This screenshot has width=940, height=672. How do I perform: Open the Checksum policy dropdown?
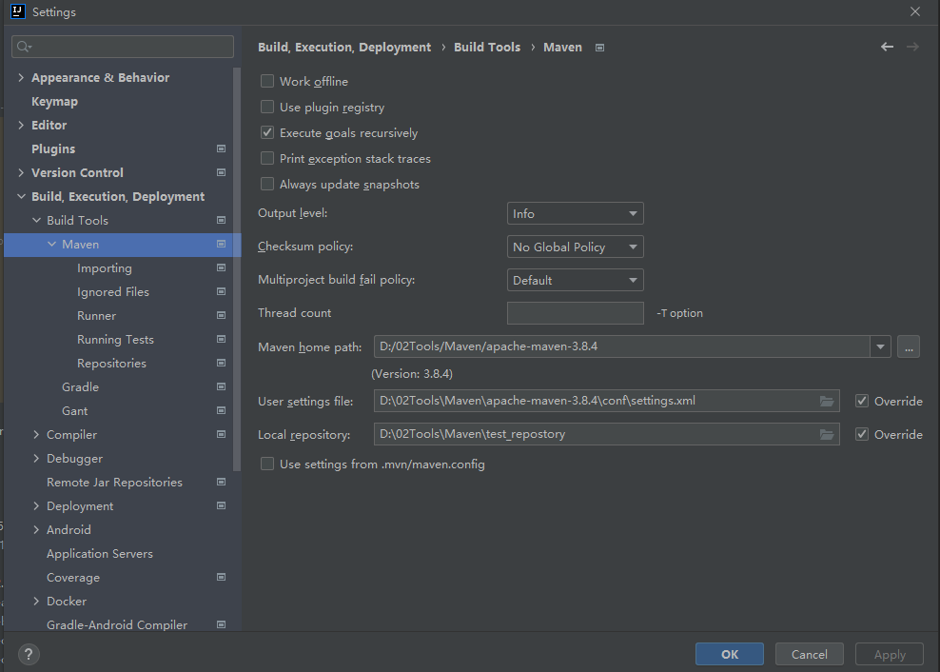click(575, 247)
